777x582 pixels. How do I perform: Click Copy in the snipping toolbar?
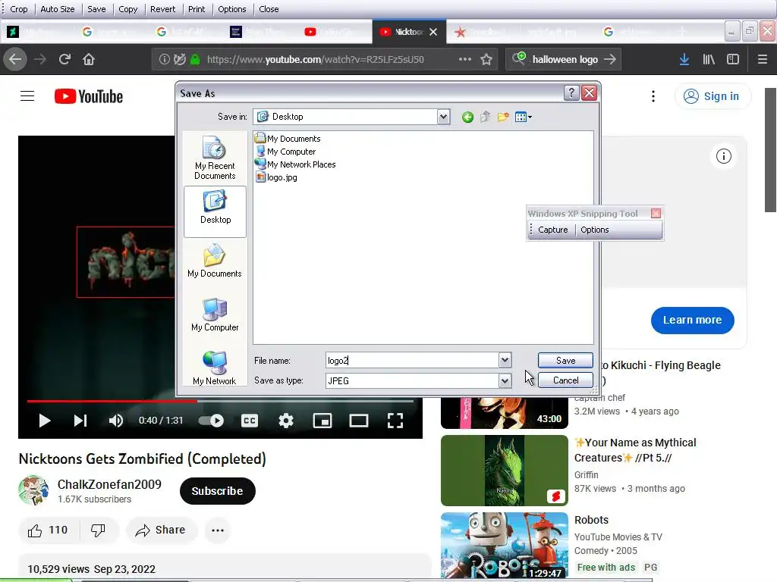127,9
